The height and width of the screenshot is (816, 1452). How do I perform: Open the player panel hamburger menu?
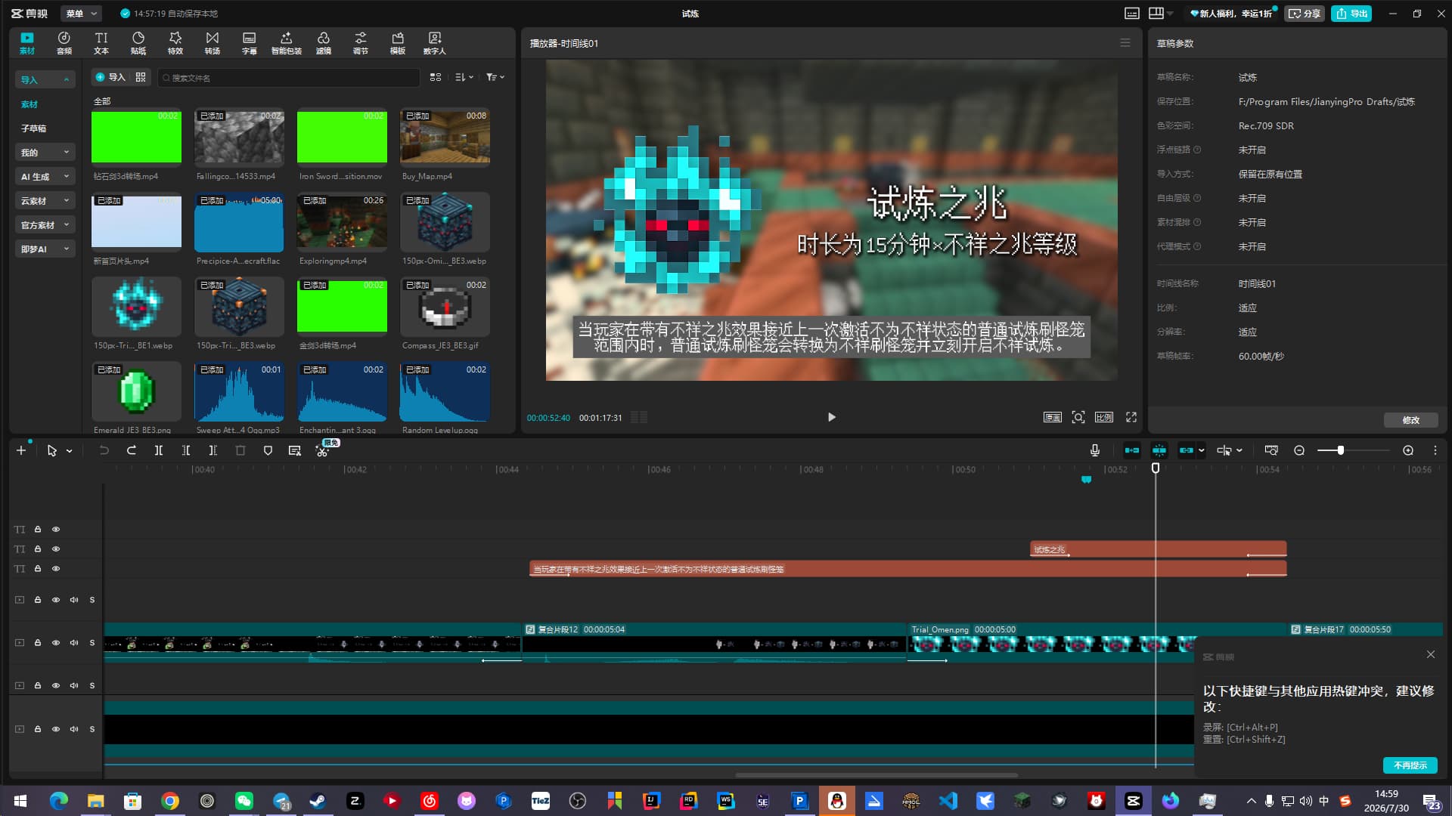point(1125,43)
